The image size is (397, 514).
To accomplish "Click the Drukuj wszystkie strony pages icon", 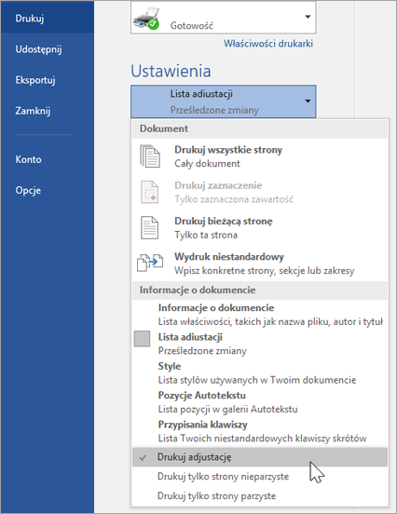I will click(x=150, y=156).
